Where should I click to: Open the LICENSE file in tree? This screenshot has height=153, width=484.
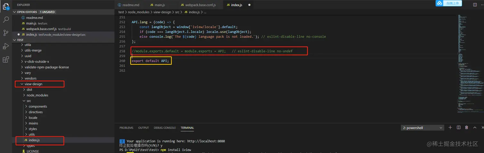(63, 151)
